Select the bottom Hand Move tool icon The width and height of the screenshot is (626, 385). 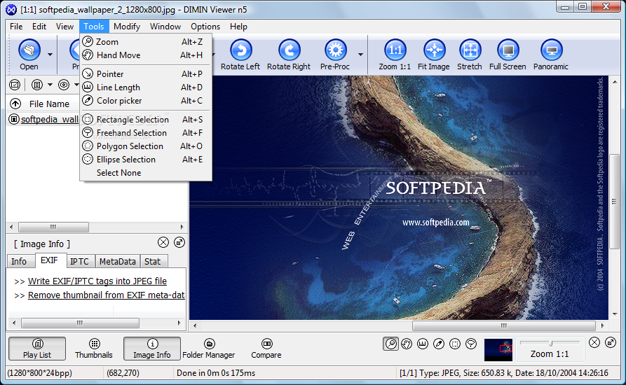coord(407,344)
